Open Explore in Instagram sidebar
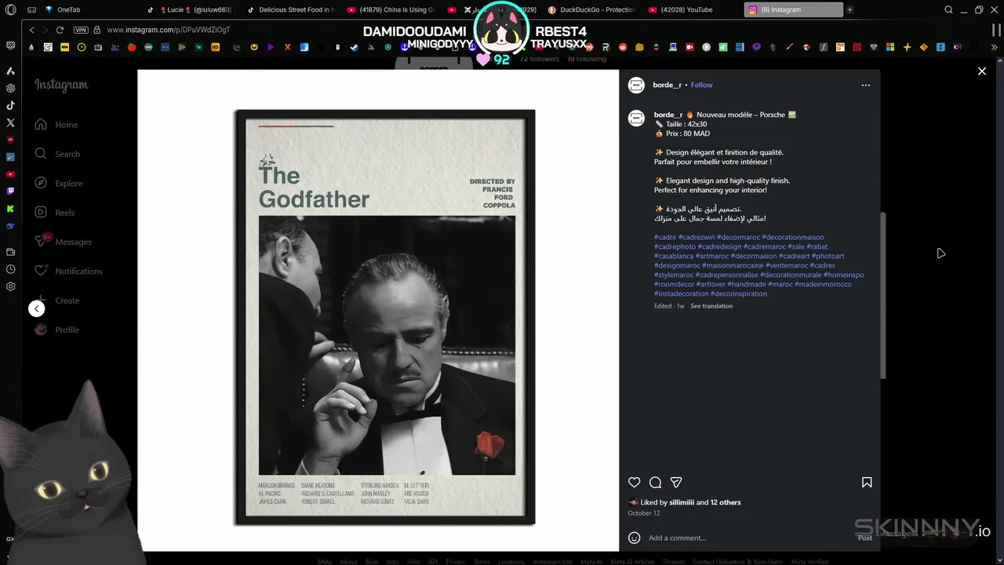The width and height of the screenshot is (1004, 565). click(59, 183)
